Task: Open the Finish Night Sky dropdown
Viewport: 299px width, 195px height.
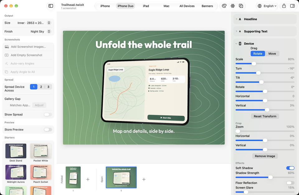Action: 49,32
